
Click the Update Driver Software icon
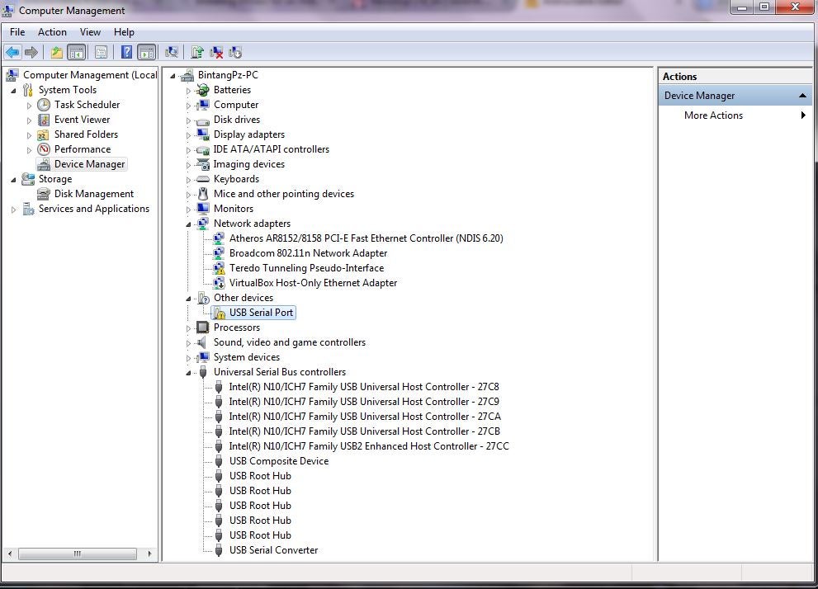196,52
